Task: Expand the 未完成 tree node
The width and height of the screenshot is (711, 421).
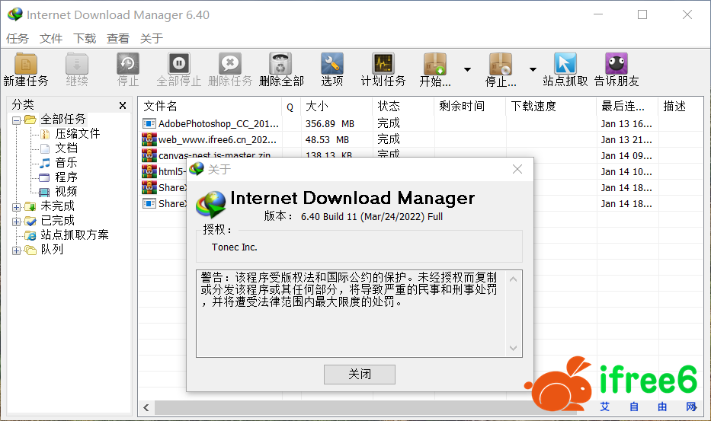Action: 17,206
